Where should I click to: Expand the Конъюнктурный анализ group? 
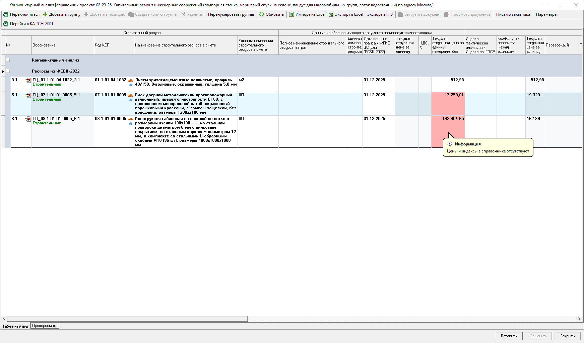[x=8, y=60]
